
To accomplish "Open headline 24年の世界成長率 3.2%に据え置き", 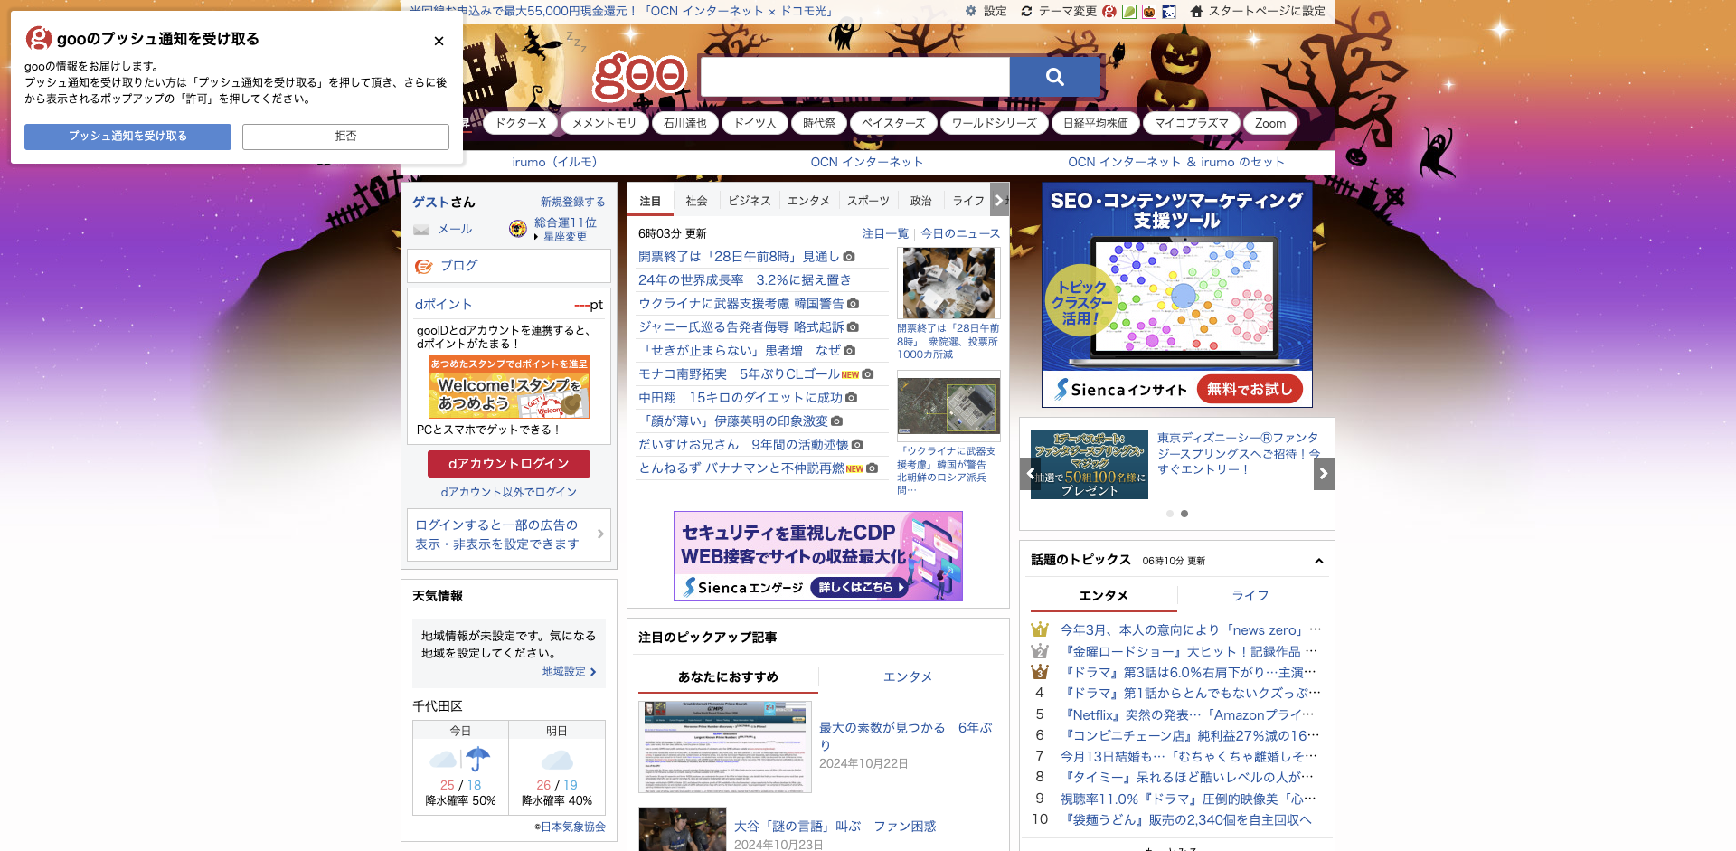I will [x=744, y=280].
